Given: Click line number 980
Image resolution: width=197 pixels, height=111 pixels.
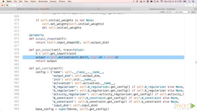Looking at the screenshot, I should click(x=17, y=57).
